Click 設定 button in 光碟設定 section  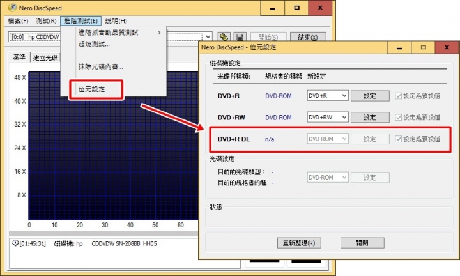click(x=370, y=178)
